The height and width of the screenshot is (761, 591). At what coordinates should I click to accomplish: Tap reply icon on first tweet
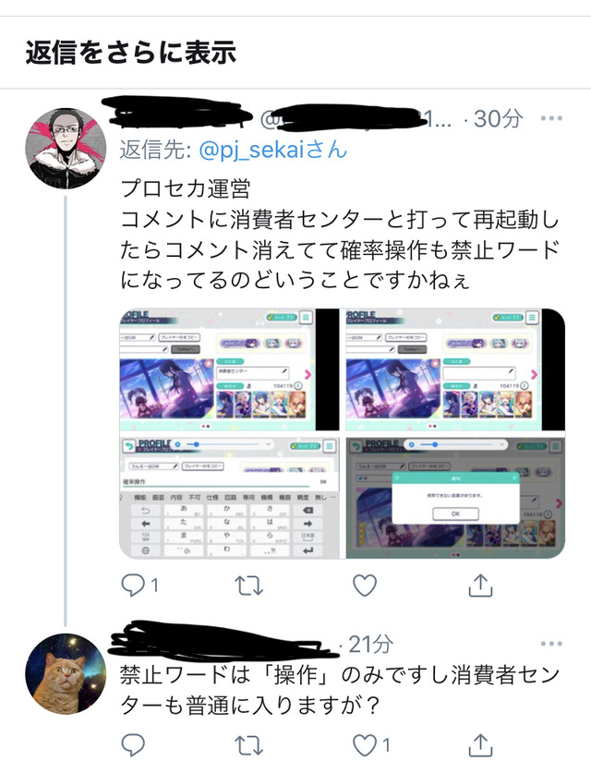point(132,586)
